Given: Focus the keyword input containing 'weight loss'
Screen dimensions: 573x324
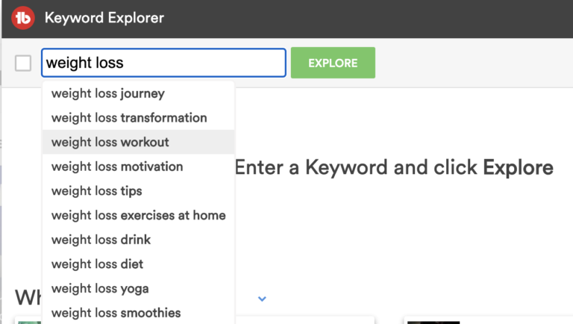Looking at the screenshot, I should pyautogui.click(x=163, y=63).
